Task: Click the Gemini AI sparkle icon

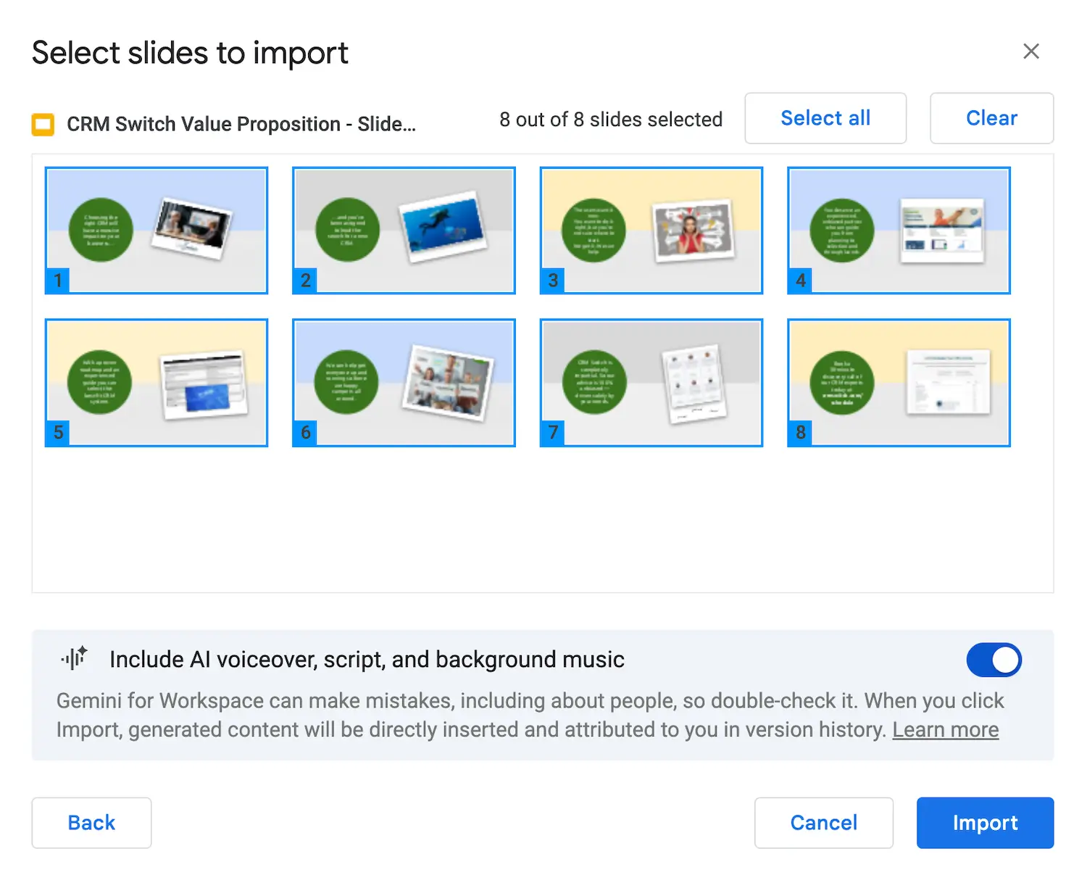Action: (75, 658)
